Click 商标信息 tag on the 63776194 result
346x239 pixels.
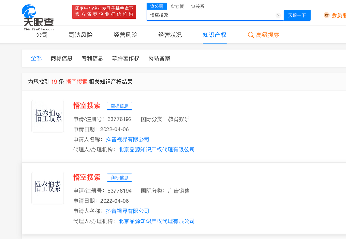[119, 178]
